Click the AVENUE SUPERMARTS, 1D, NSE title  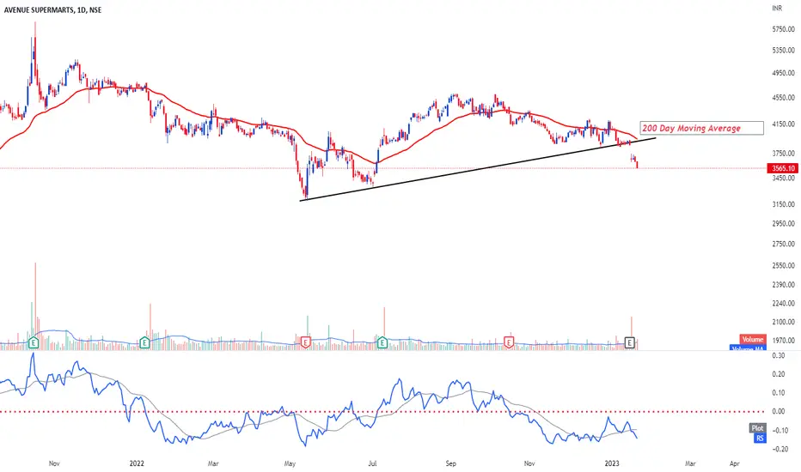point(52,9)
